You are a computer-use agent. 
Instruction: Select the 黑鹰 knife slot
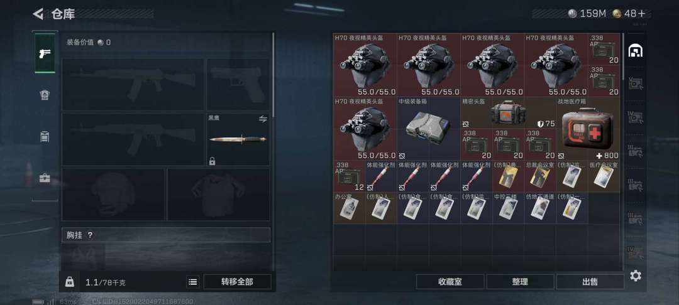(x=238, y=139)
